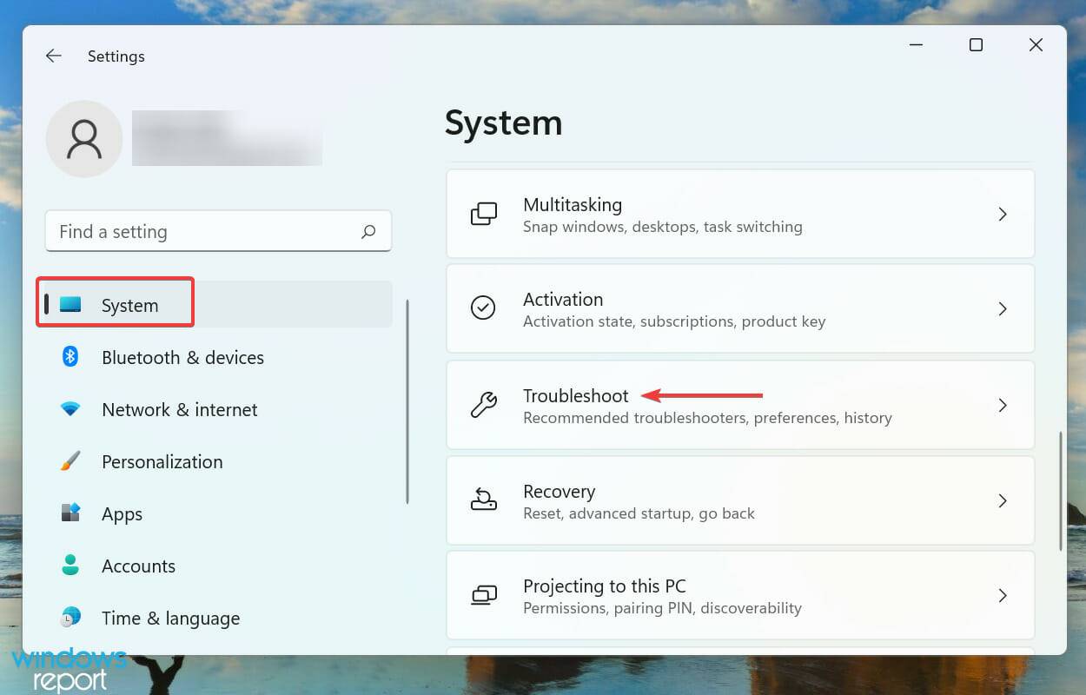Expand the Recovery options chevron
The width and height of the screenshot is (1086, 695).
(x=1003, y=500)
